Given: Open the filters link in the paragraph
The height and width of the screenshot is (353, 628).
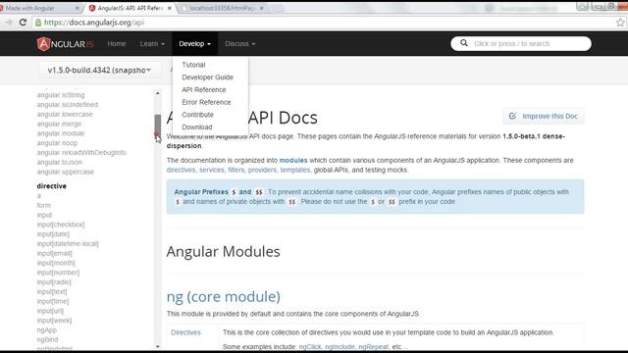Looking at the screenshot, I should coord(235,170).
